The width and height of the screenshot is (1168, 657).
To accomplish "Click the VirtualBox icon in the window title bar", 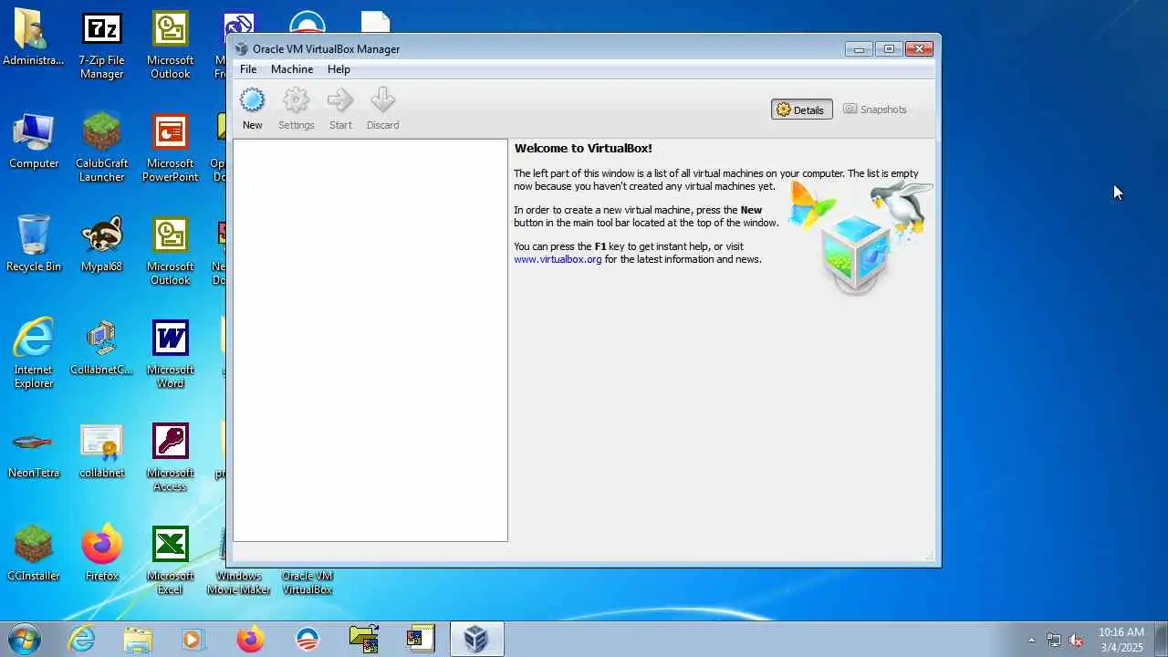I will click(x=241, y=49).
